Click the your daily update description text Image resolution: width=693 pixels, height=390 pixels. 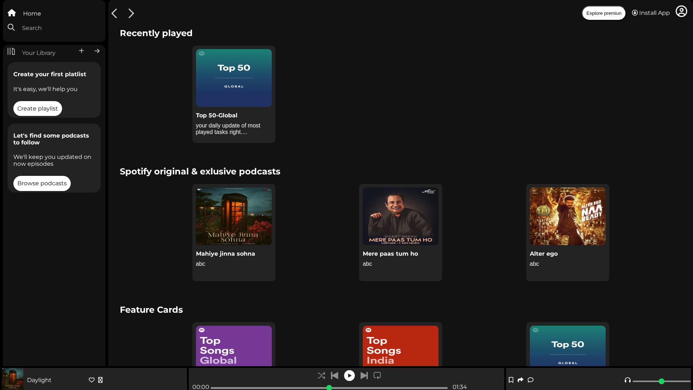228,129
